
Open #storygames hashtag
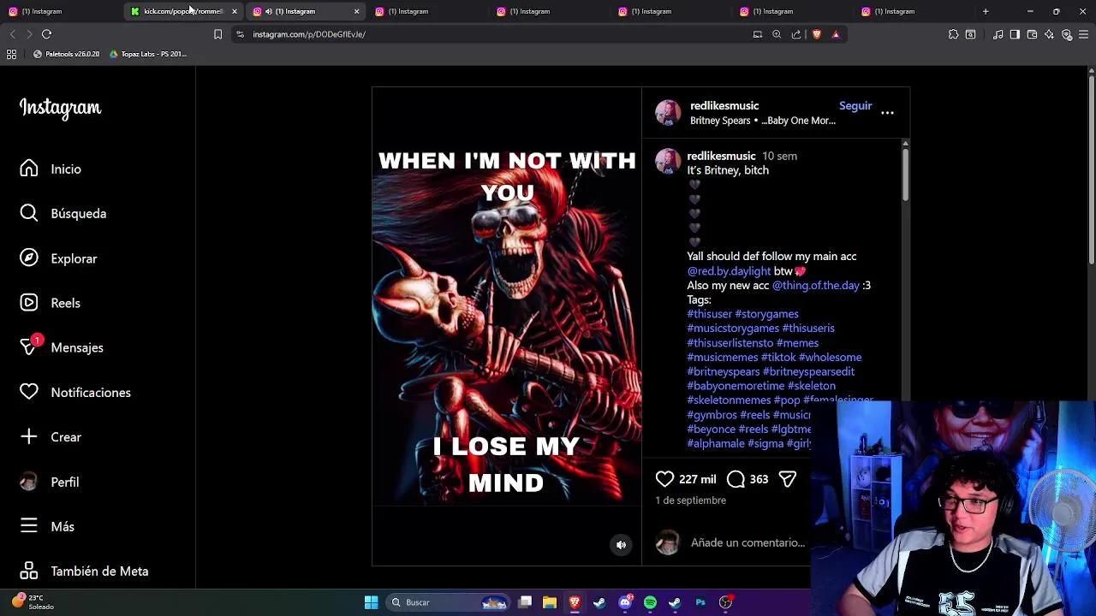click(x=766, y=314)
